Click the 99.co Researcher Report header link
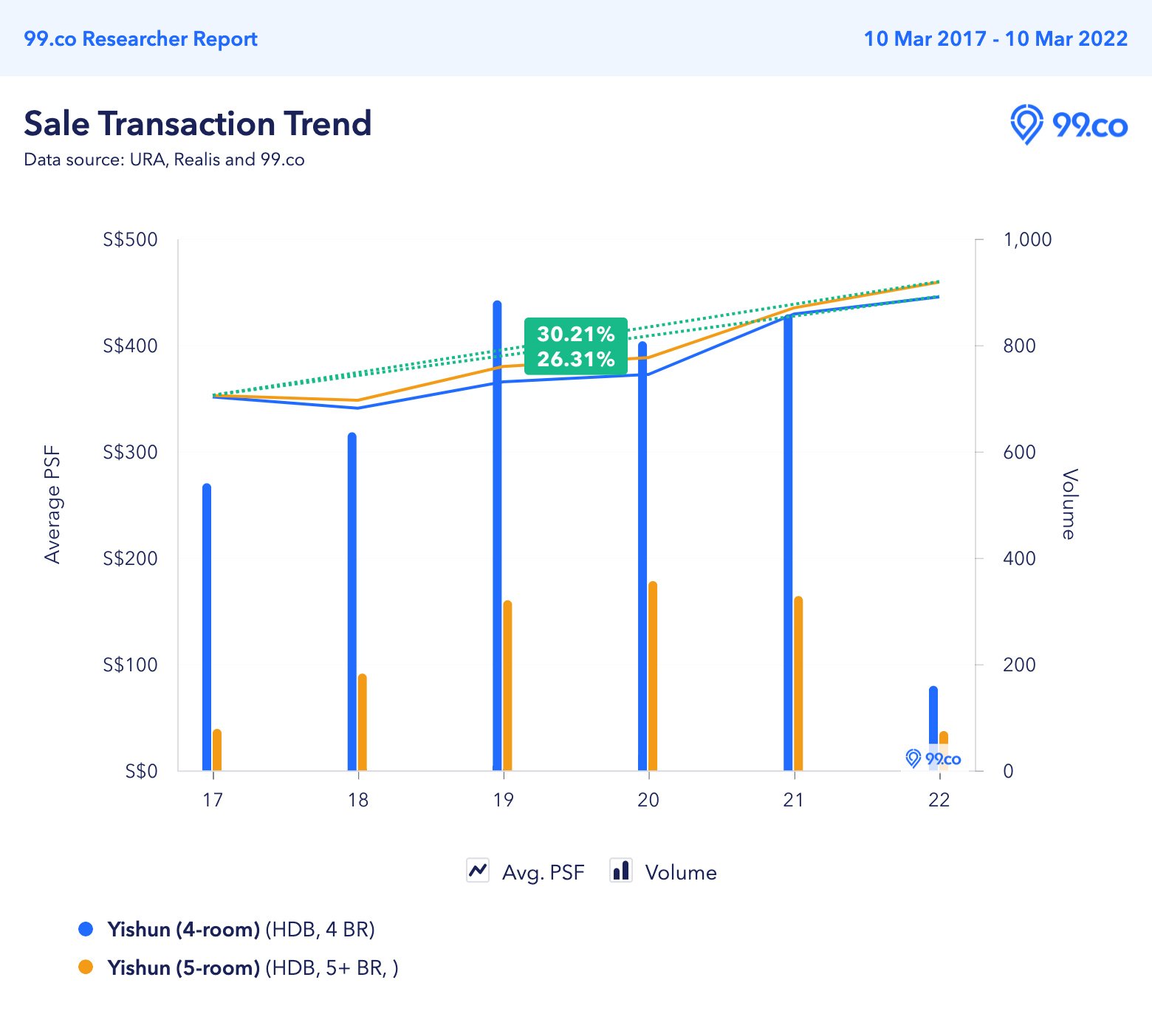Viewport: 1152px width, 1028px height. click(x=140, y=38)
